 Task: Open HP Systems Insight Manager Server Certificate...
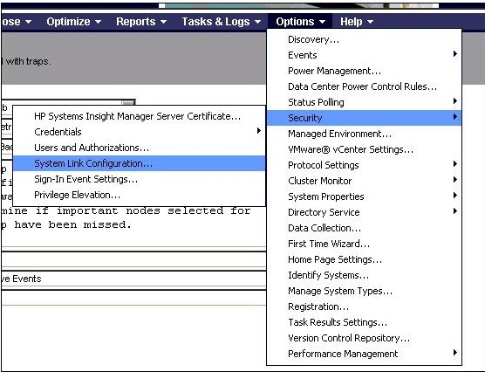pos(139,116)
